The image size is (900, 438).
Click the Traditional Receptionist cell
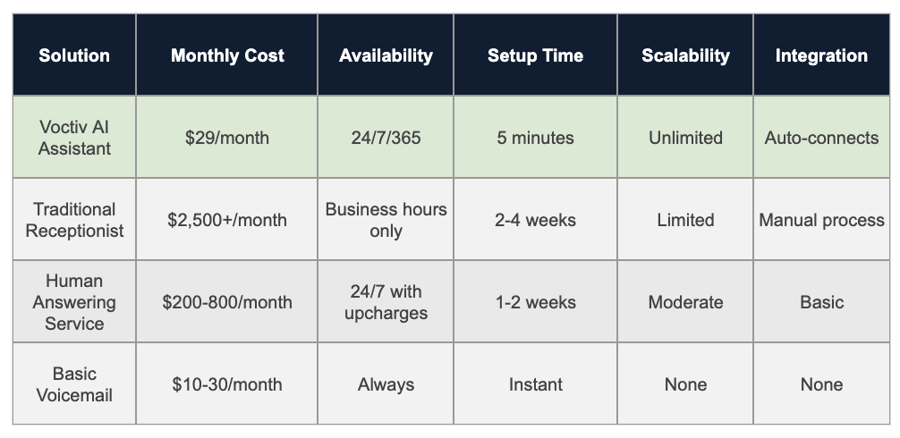74,220
